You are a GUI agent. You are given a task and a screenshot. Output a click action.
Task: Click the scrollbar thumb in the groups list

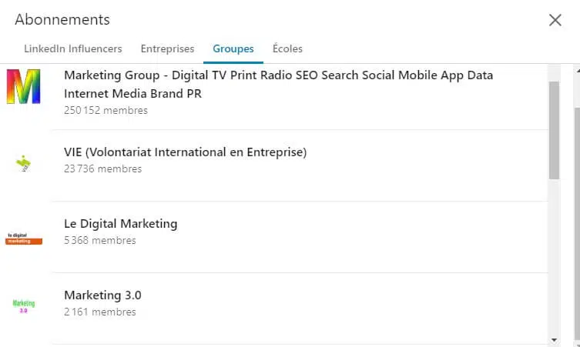click(x=554, y=129)
